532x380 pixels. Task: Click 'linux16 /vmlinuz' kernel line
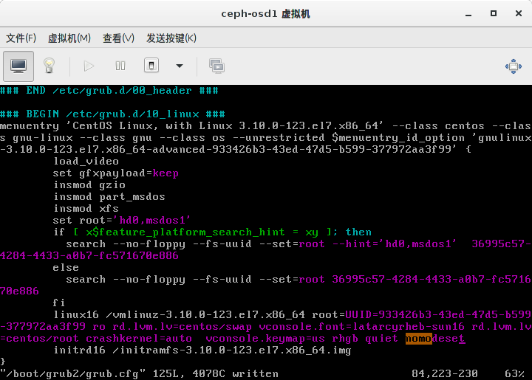(179, 314)
